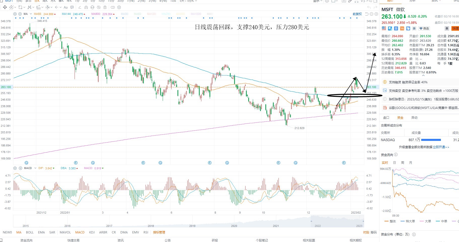Click the 212.829 low price label
This screenshot has height=242, width=459.
click(x=299, y=128)
